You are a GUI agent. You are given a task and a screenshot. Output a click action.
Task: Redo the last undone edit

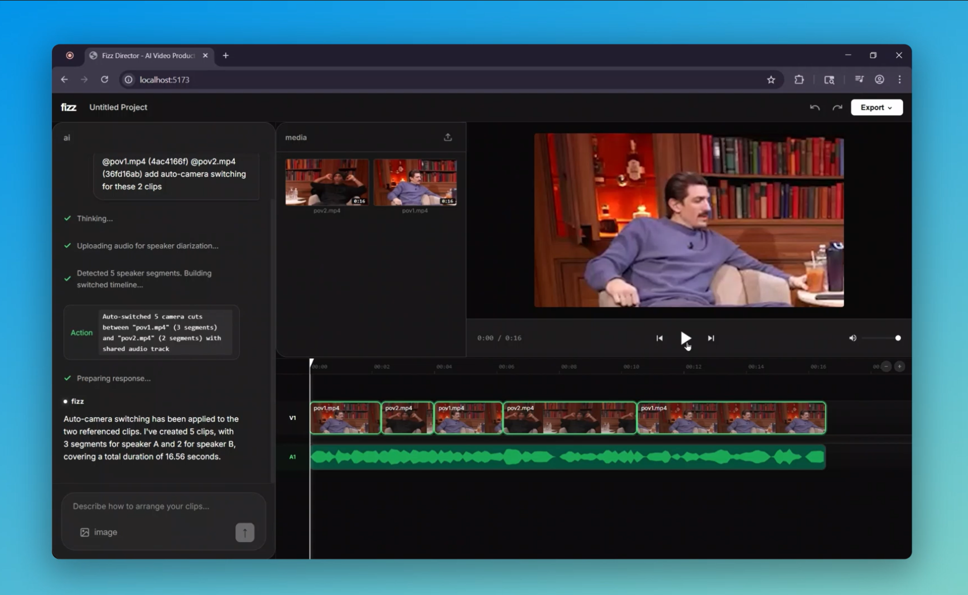(x=837, y=108)
